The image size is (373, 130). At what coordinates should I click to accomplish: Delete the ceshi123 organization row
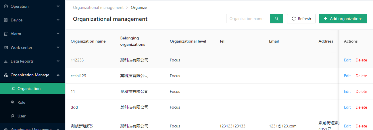tap(361, 76)
